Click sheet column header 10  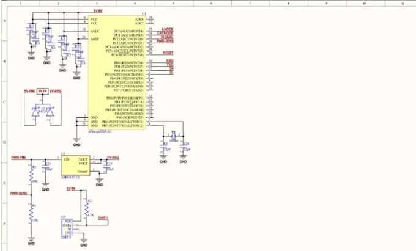pos(365,3)
